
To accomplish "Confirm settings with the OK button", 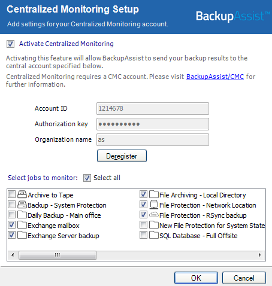I will tap(196, 278).
